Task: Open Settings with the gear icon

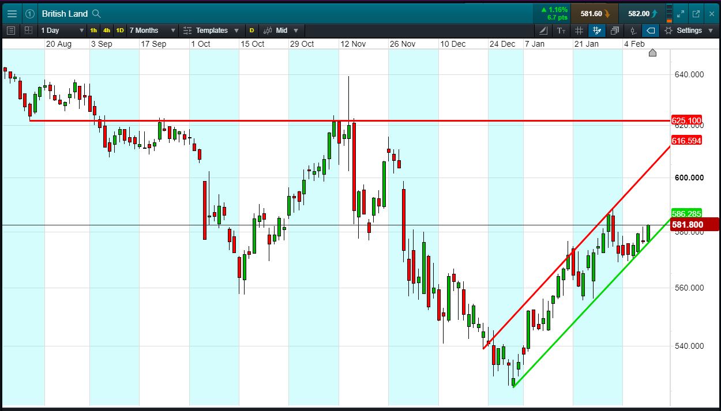Action: pyautogui.click(x=669, y=31)
